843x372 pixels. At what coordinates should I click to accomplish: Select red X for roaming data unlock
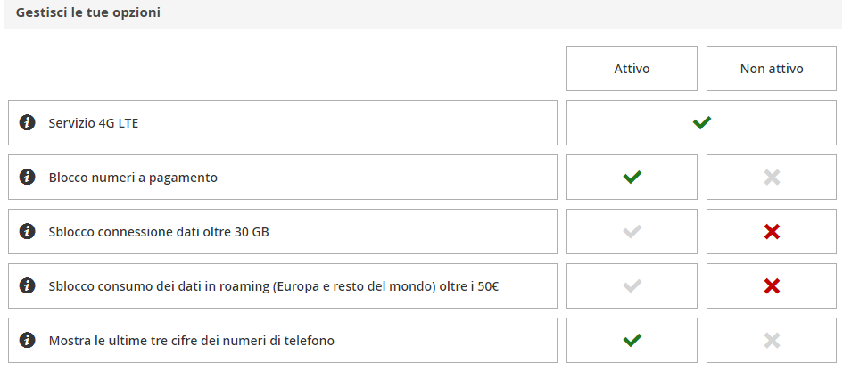click(x=772, y=286)
